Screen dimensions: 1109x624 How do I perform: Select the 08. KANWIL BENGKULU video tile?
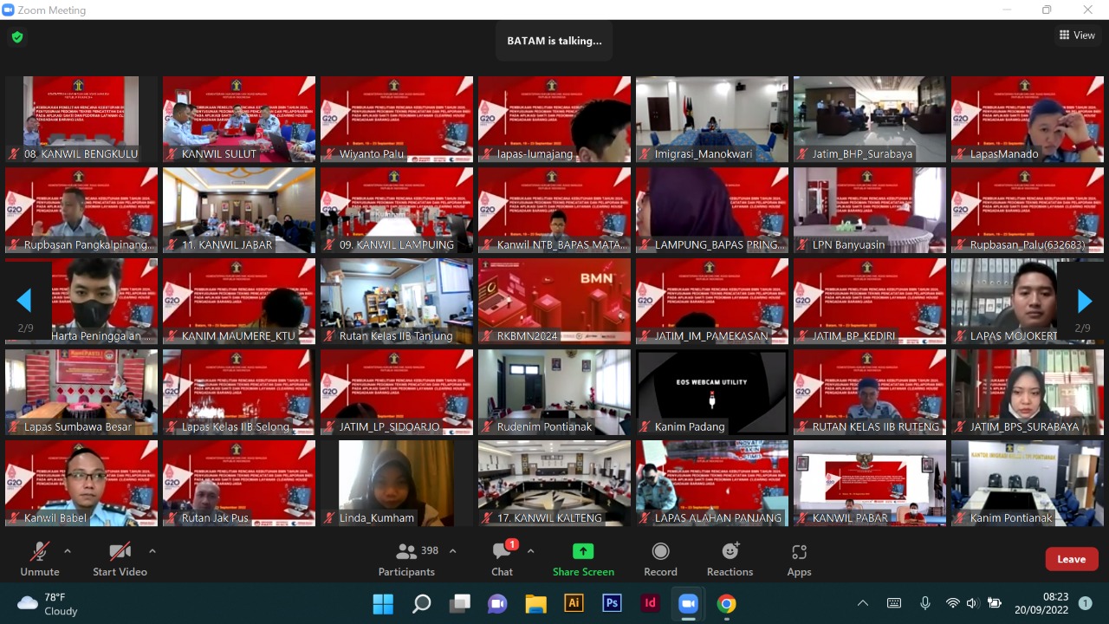tap(81, 119)
